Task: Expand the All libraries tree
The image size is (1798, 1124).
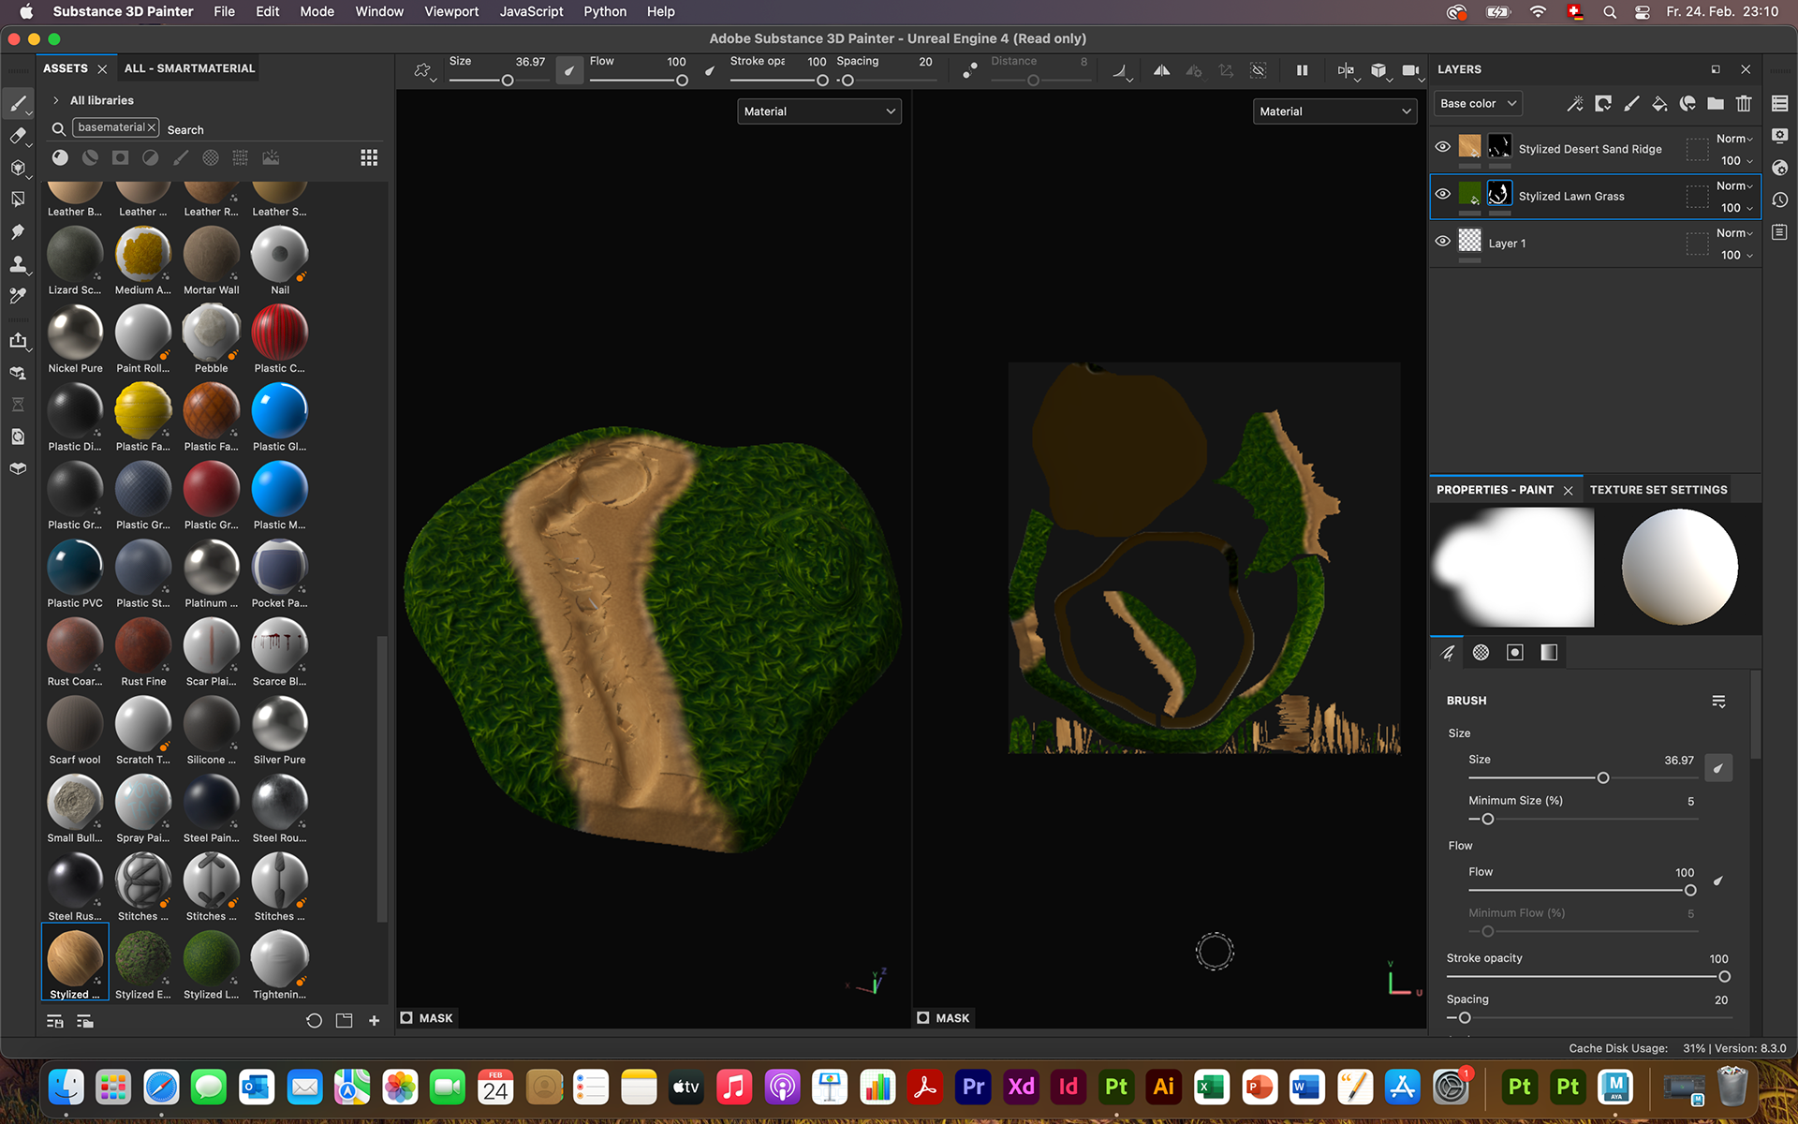Action: click(x=56, y=100)
